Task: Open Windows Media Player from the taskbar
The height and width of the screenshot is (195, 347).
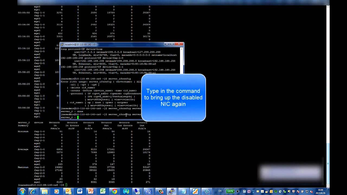Action: pyautogui.click(x=56, y=191)
